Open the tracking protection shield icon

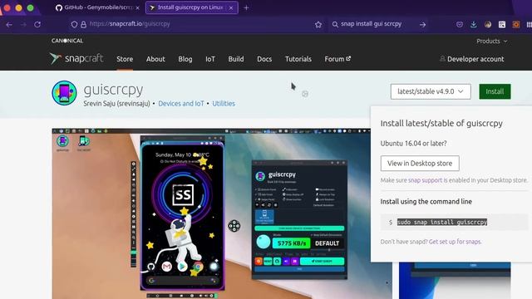[74, 24]
